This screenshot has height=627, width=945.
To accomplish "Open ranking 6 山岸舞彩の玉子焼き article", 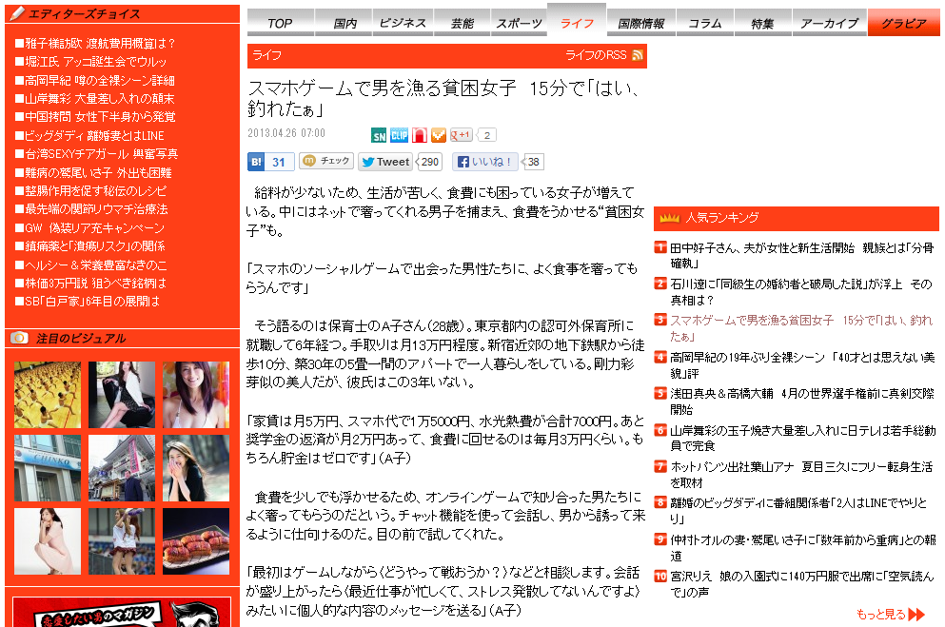I will point(803,438).
